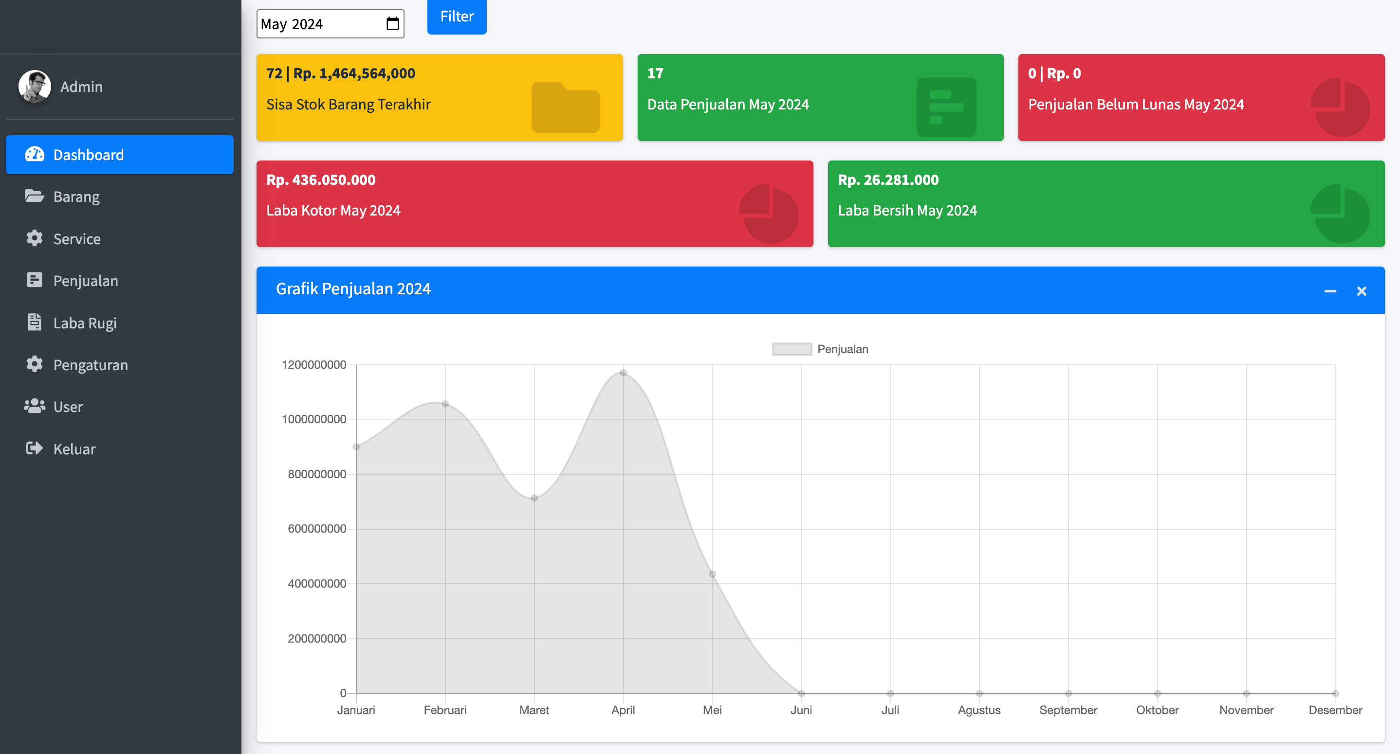This screenshot has height=754, width=1400.
Task: Click the Service gear icon
Action: [34, 238]
